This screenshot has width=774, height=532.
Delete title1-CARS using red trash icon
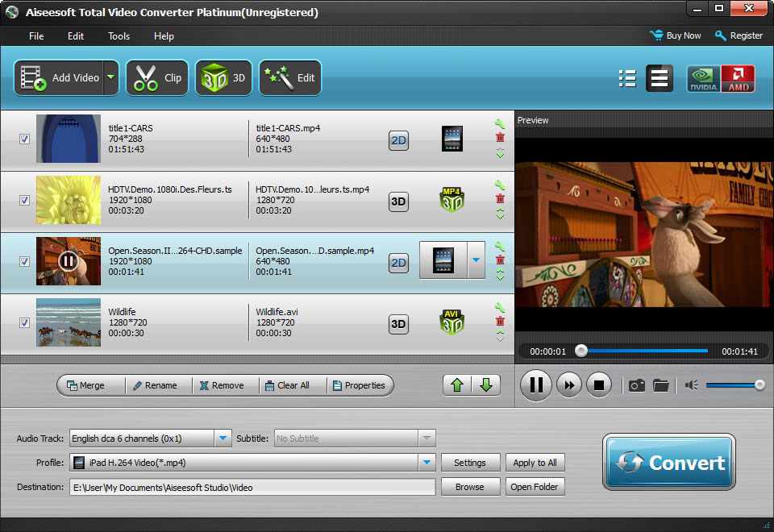pyautogui.click(x=500, y=138)
